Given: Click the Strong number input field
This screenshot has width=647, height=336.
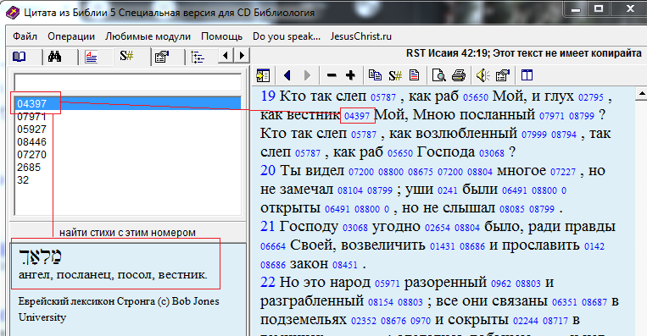Looking at the screenshot, I should tap(127, 82).
